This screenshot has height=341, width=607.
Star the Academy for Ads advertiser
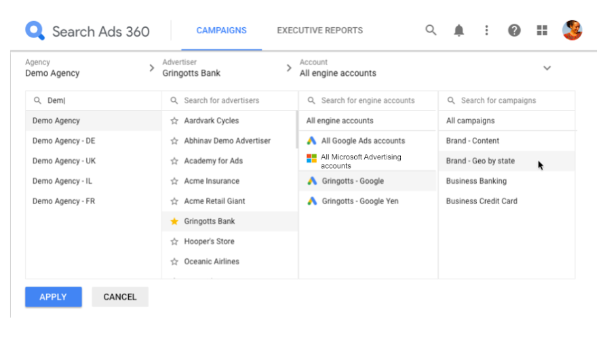coord(174,161)
